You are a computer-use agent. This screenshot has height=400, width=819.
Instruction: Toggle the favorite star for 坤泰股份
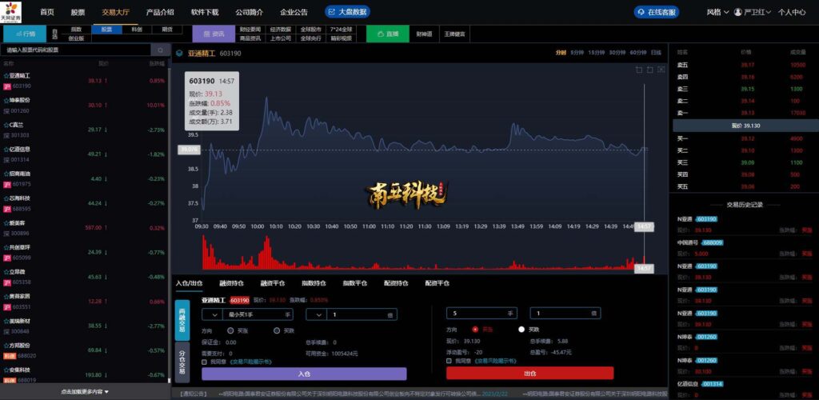(6, 100)
